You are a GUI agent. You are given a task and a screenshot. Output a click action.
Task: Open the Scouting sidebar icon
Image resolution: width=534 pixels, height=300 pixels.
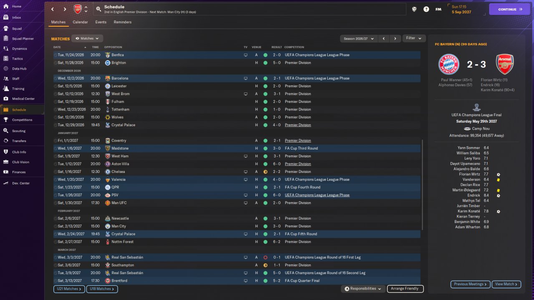6,131
